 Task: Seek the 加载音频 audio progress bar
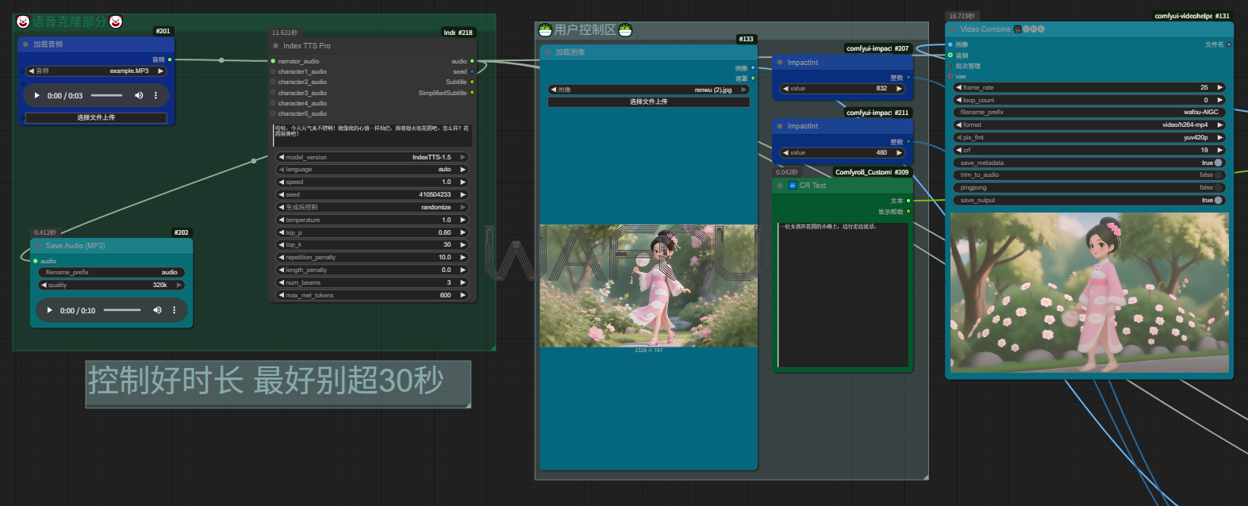pos(106,96)
